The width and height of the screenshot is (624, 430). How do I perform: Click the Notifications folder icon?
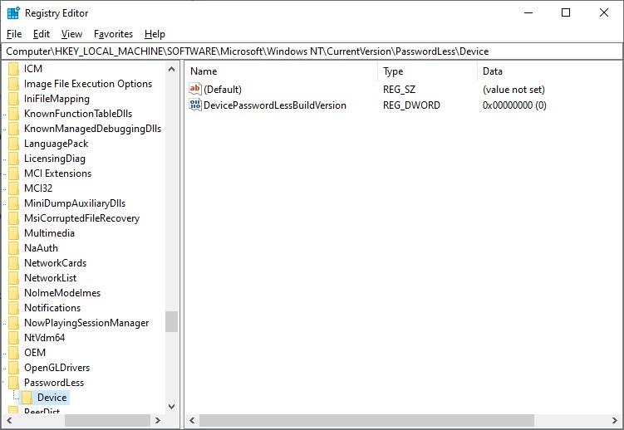click(14, 308)
